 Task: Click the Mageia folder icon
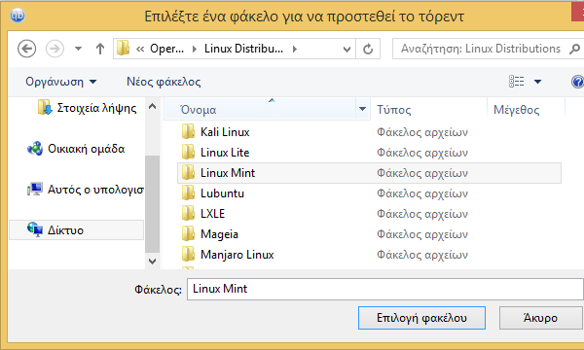tap(189, 234)
